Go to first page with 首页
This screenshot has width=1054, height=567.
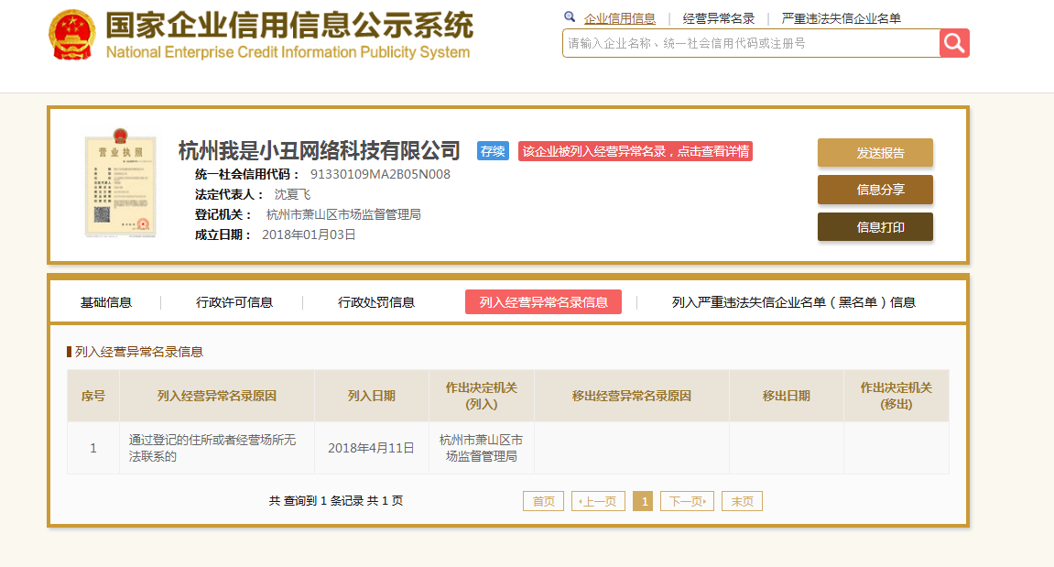pos(543,501)
